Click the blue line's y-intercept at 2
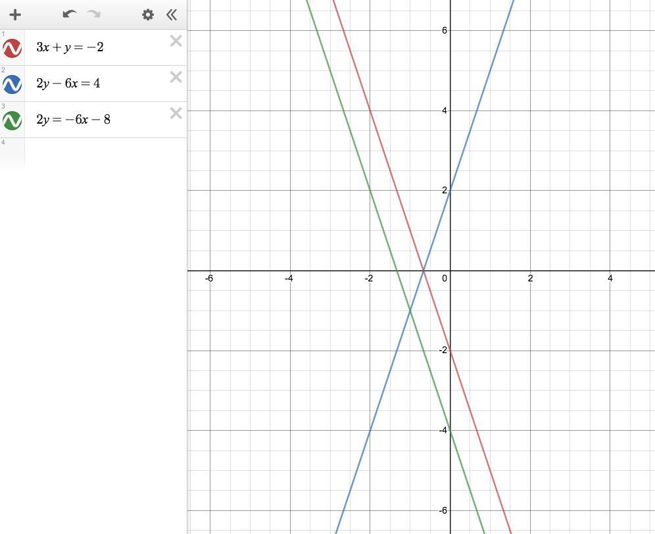The image size is (655, 534). tap(450, 191)
